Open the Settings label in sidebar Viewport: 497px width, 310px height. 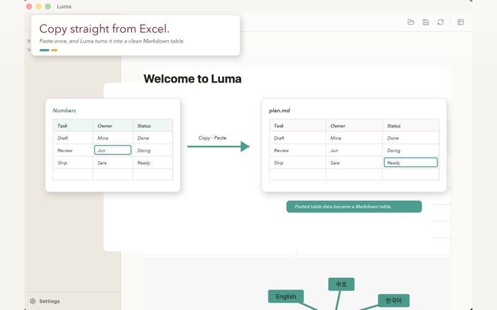click(x=50, y=301)
